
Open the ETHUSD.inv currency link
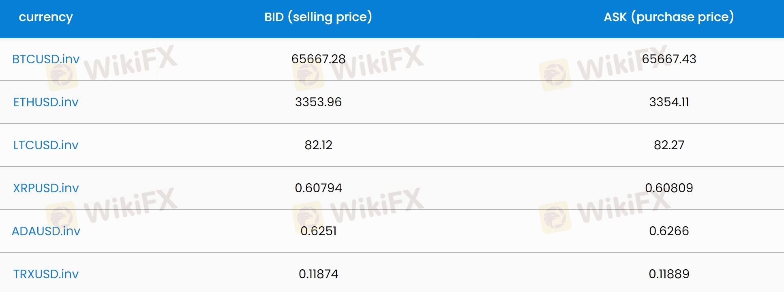[x=46, y=102]
